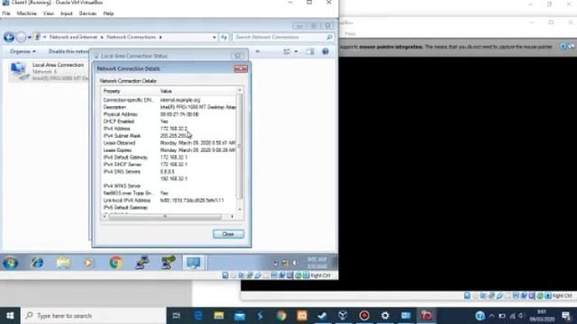Open the Explorer help icon

click(x=325, y=52)
